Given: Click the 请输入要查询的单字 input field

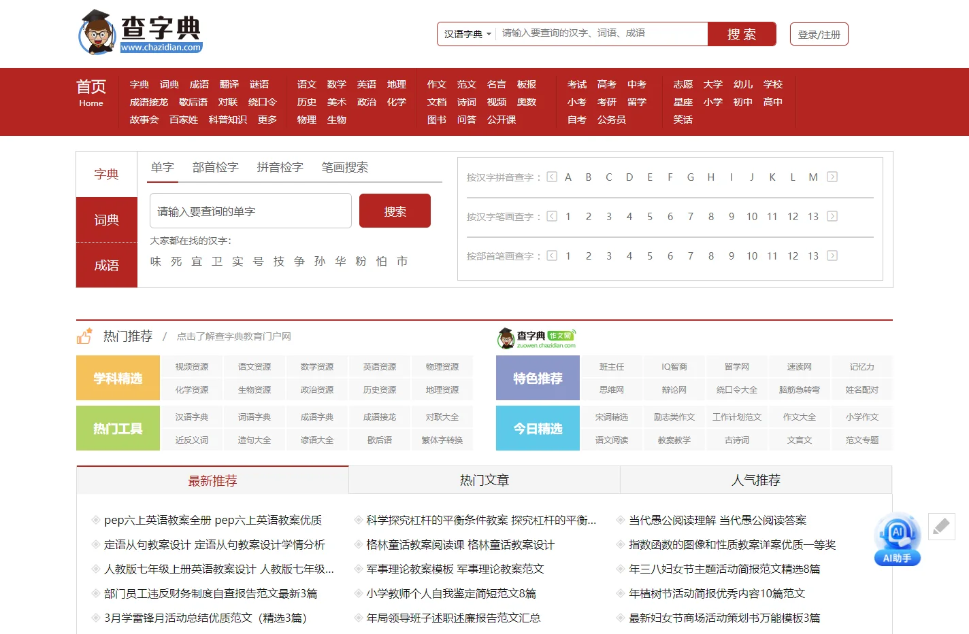Looking at the screenshot, I should click(x=250, y=211).
